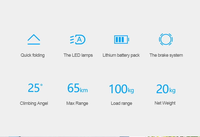
Task: Click the Quick folding upward arrow icon
Action: pos(34,40)
